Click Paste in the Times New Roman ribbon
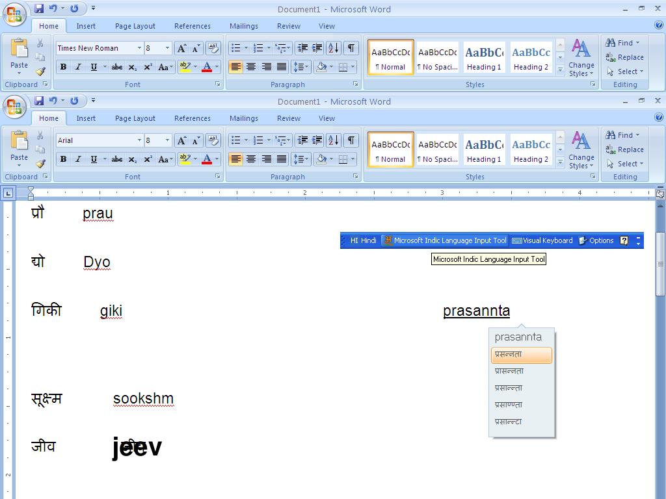The image size is (666, 499). point(19,56)
